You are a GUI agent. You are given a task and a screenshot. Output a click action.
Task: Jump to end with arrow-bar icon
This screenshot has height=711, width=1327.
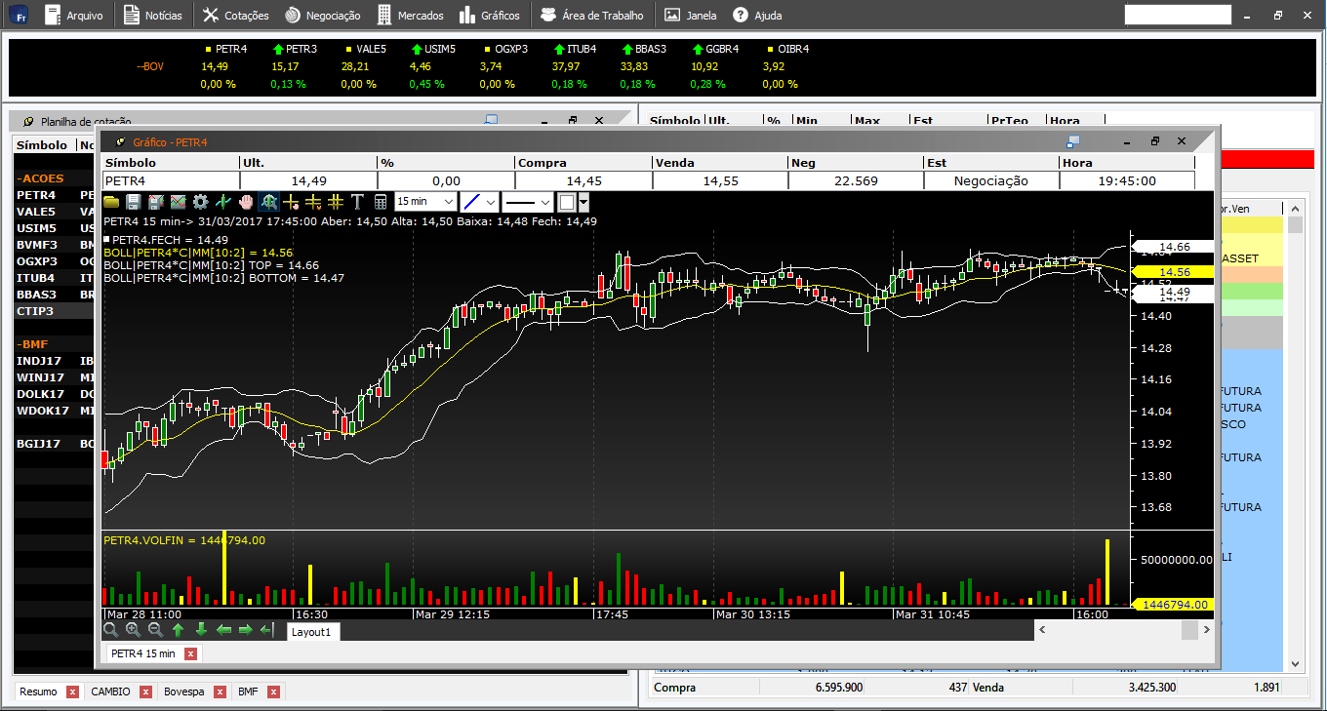coord(267,630)
